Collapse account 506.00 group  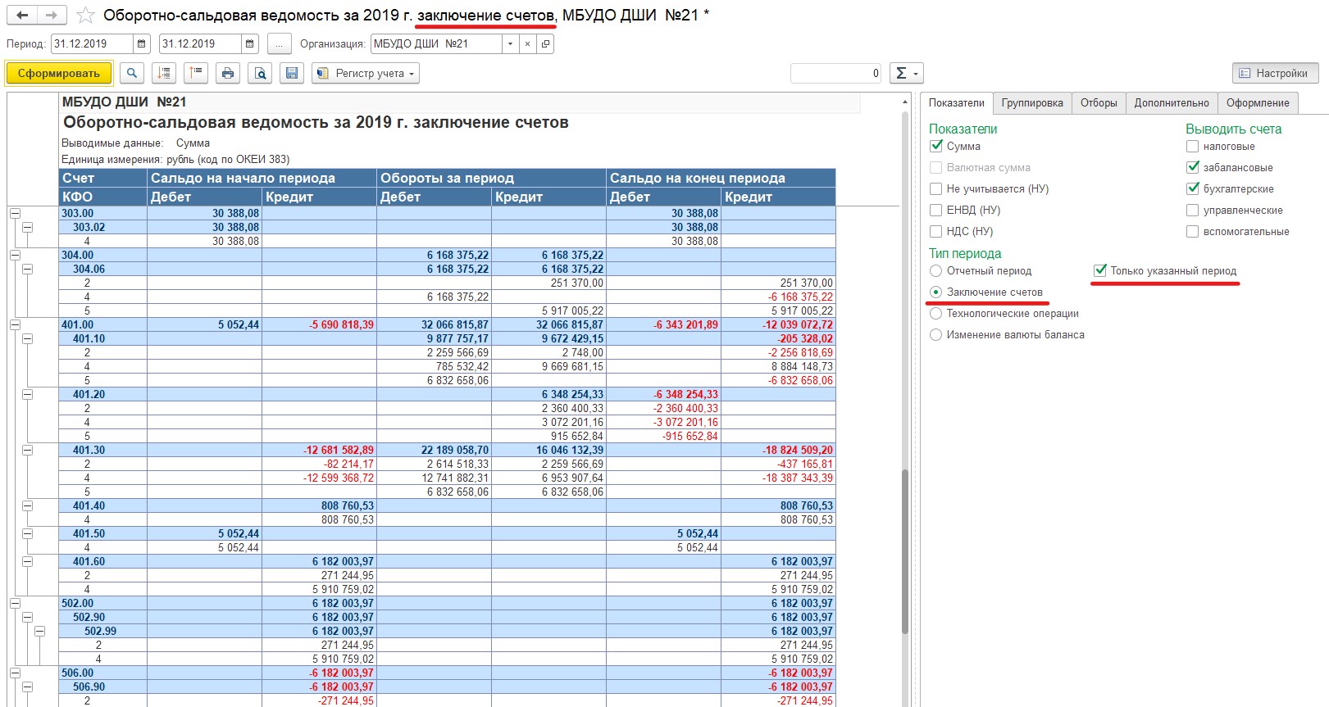[x=15, y=673]
